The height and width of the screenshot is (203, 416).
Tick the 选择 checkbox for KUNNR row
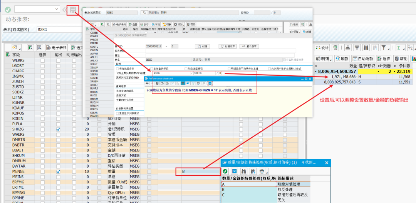tap(42, 103)
